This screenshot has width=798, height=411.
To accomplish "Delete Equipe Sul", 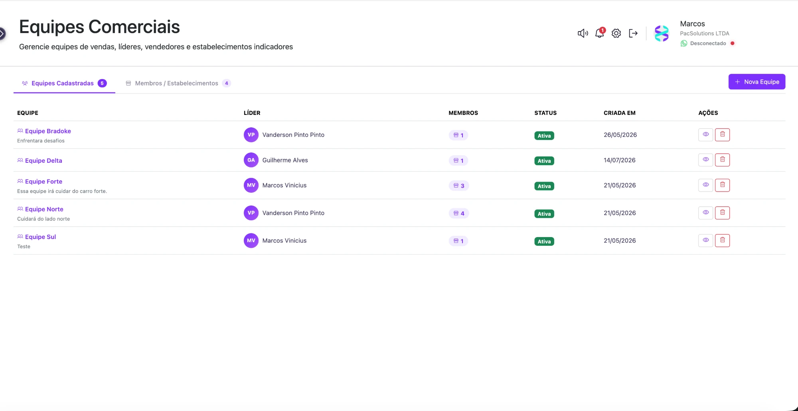I will coord(722,240).
